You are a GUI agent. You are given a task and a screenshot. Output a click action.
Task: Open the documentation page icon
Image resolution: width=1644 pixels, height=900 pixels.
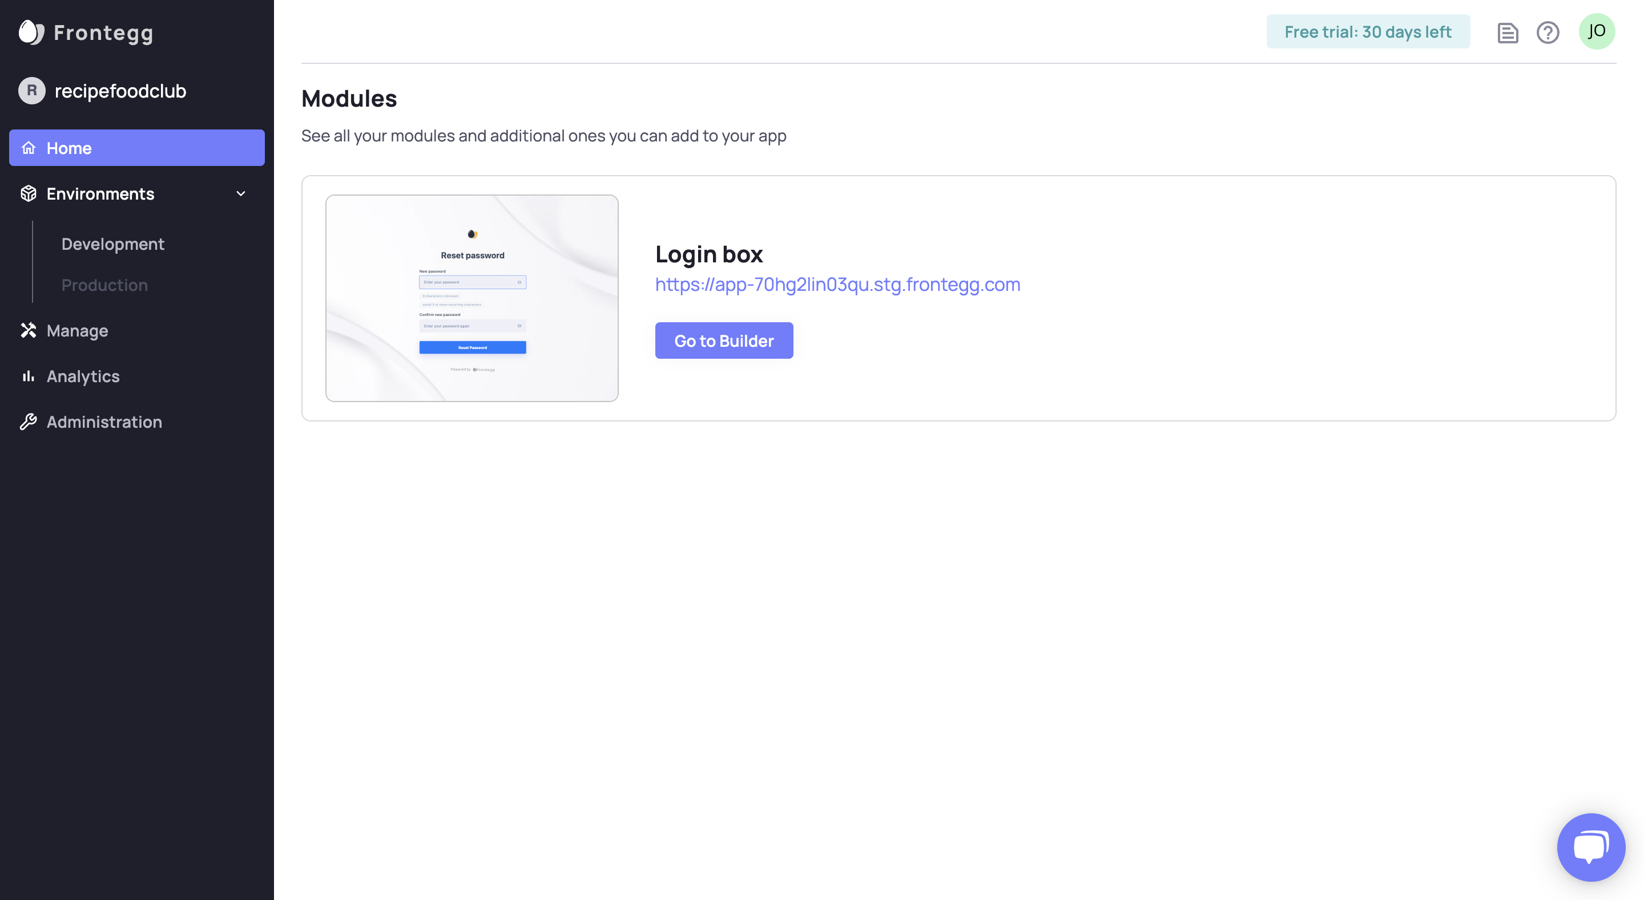tap(1508, 33)
